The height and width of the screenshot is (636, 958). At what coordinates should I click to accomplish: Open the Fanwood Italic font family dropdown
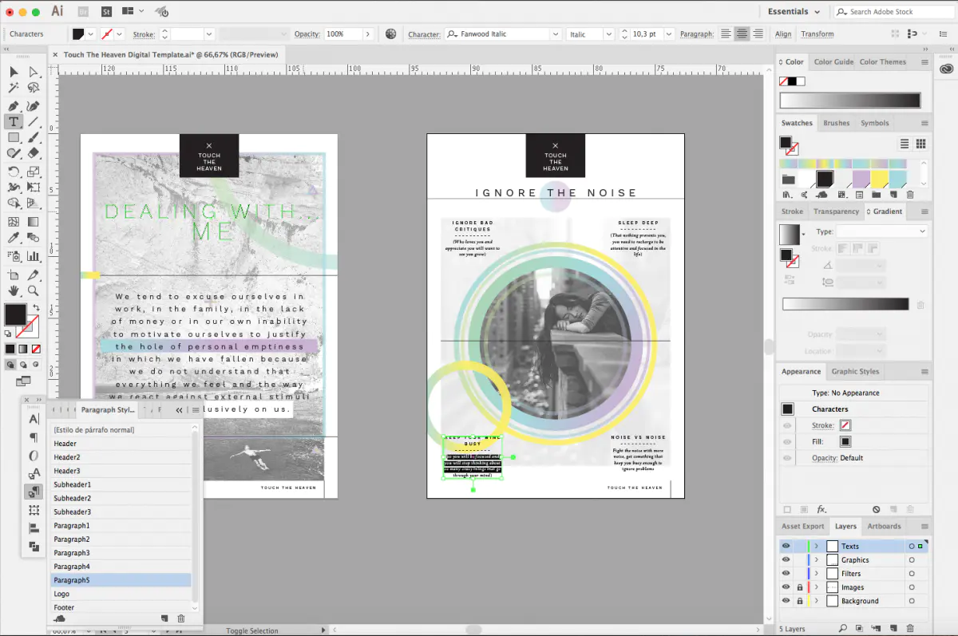click(556, 34)
